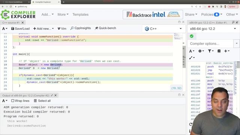The width and height of the screenshot is (240, 135).
Task: Click the Policies notification bell icon
Action: tap(216, 15)
